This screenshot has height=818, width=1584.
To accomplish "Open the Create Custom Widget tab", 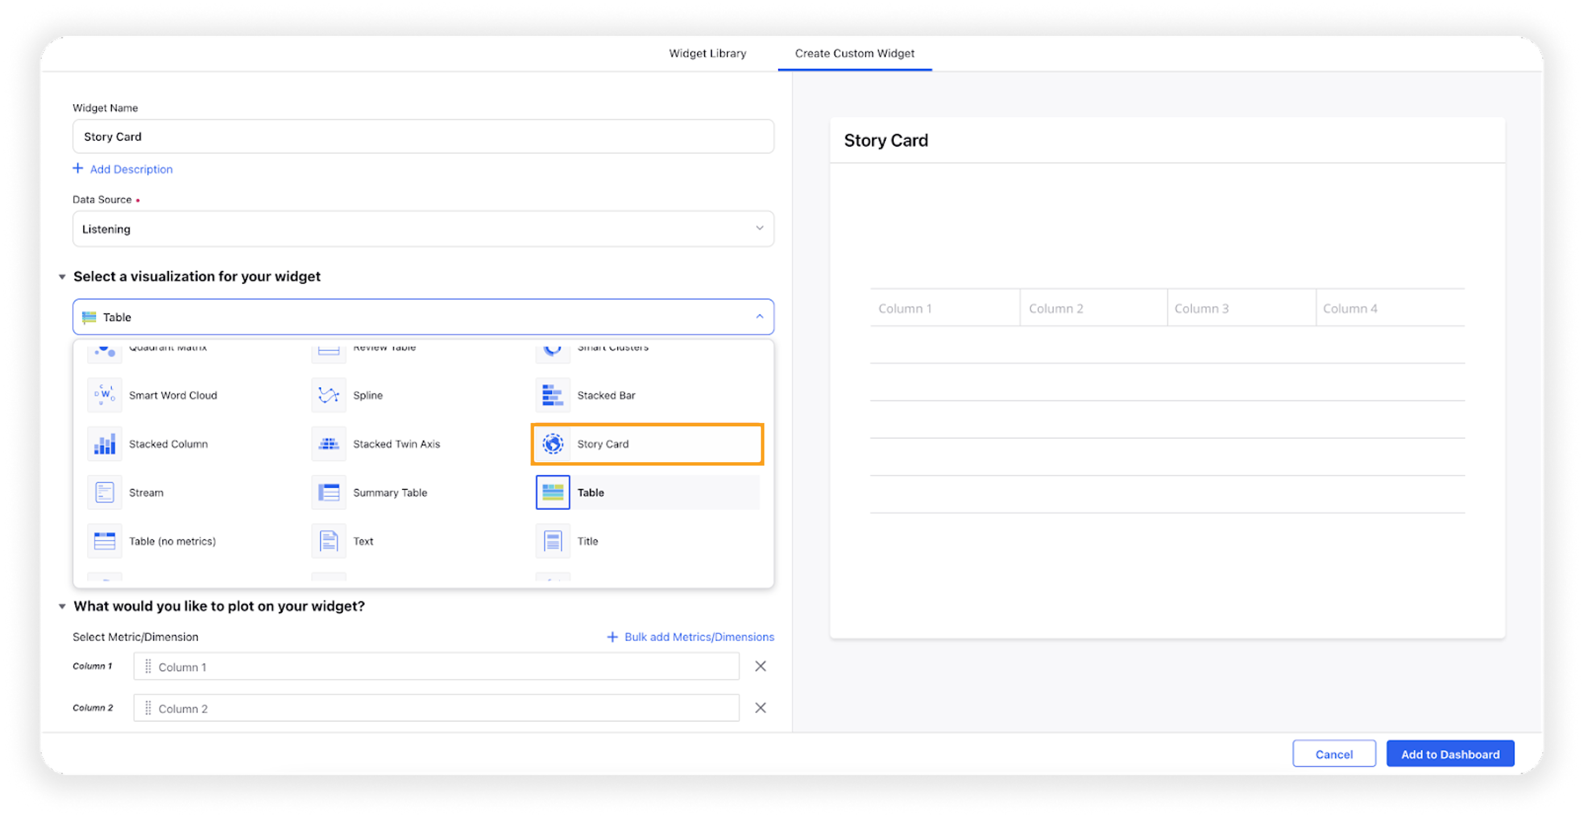I will (854, 53).
